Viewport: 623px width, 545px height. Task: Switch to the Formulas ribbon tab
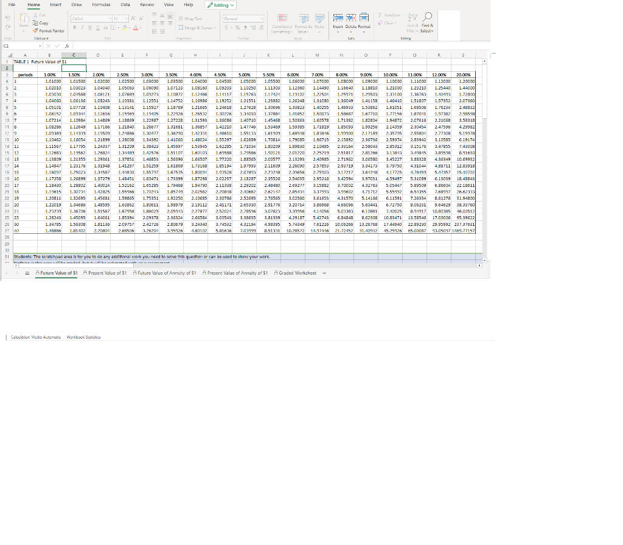(101, 5)
